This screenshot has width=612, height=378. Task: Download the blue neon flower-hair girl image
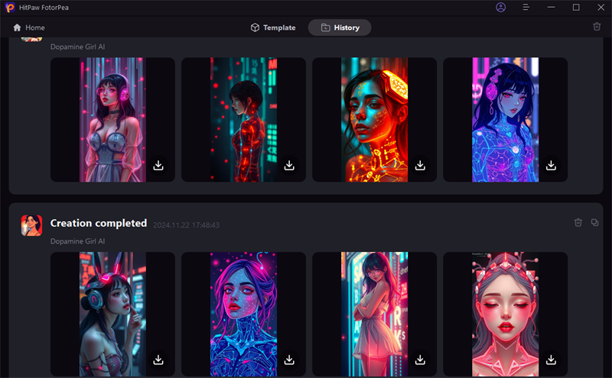(551, 166)
